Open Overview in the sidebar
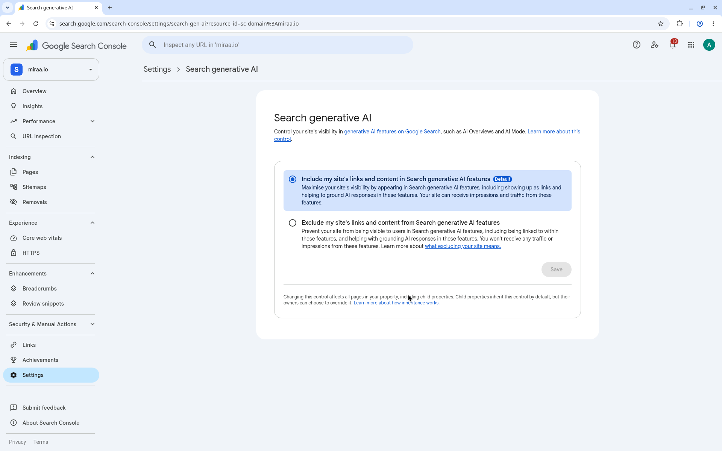Screen dimensions: 722x451 coord(51,91)
